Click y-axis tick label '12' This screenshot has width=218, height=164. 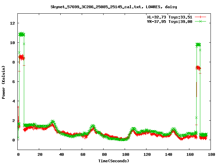(x=12, y=23)
